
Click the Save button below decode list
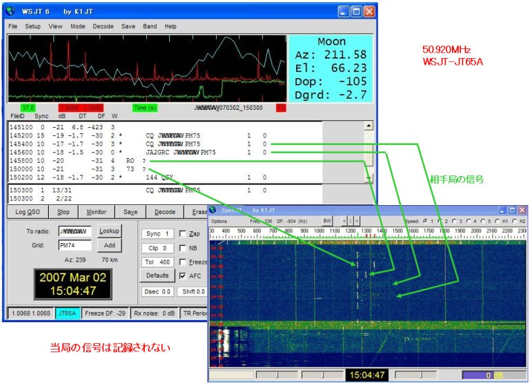click(x=130, y=212)
